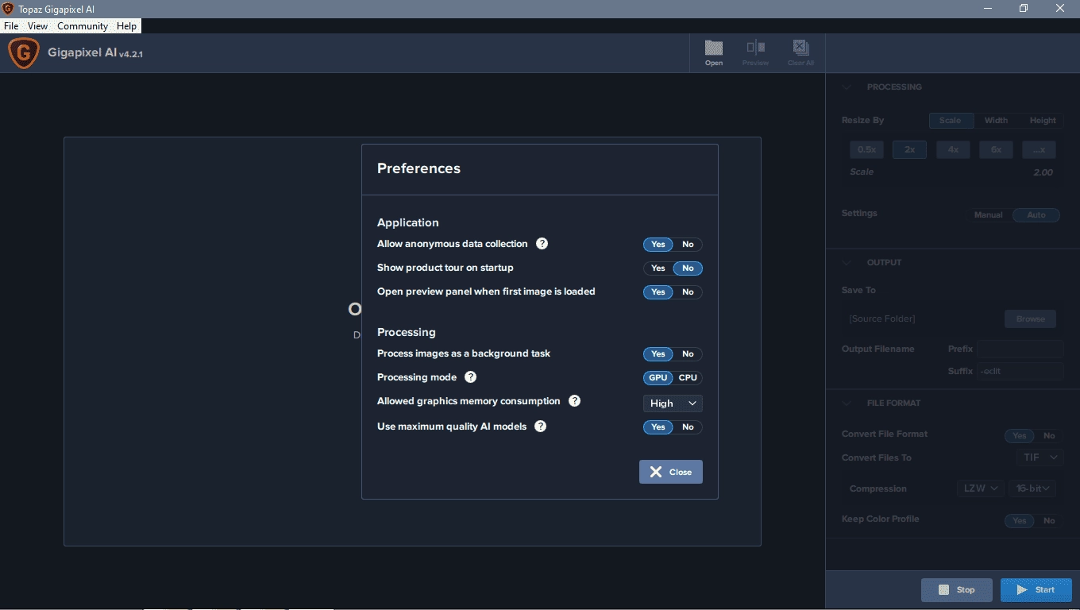This screenshot has height=610, width=1080.
Task: Choose the 6x scale button
Action: point(996,149)
